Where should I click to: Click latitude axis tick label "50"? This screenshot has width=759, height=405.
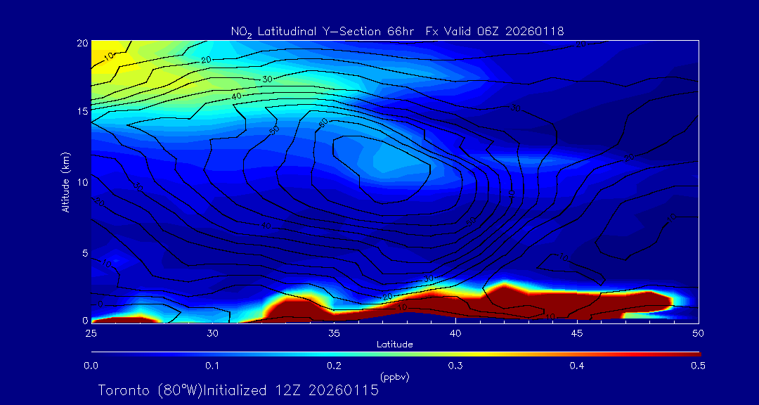699,333
